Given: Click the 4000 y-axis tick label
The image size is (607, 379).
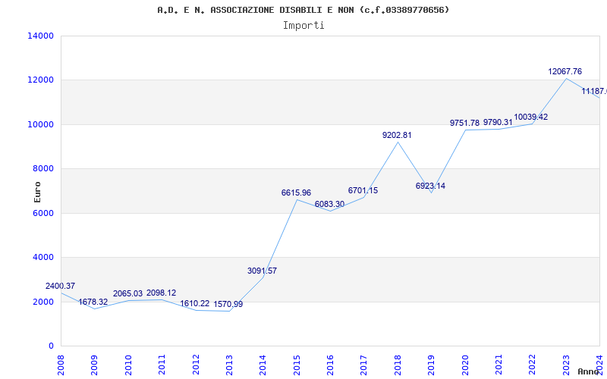Looking at the screenshot, I should coord(43,257).
